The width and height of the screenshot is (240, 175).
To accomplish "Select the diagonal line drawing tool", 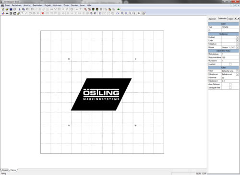I will pyautogui.click(x=26, y=13).
